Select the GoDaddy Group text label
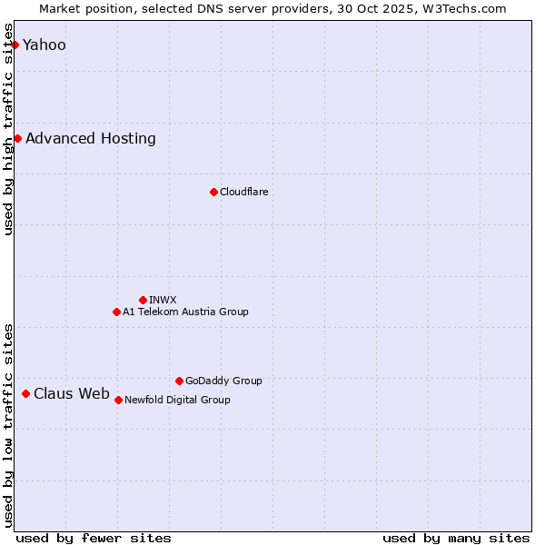Image resolution: width=545 pixels, height=545 pixels. pyautogui.click(x=223, y=381)
